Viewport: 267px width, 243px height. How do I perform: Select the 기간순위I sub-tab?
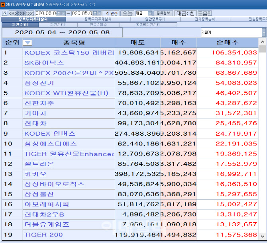pyautogui.click(x=20, y=25)
